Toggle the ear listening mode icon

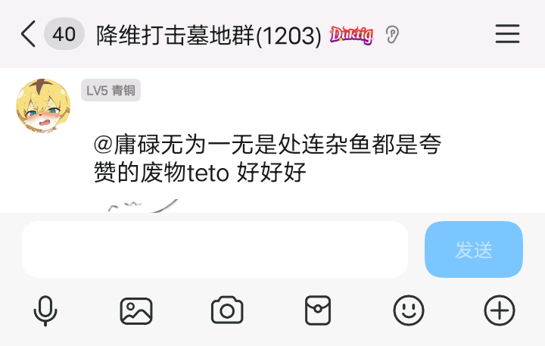[392, 35]
